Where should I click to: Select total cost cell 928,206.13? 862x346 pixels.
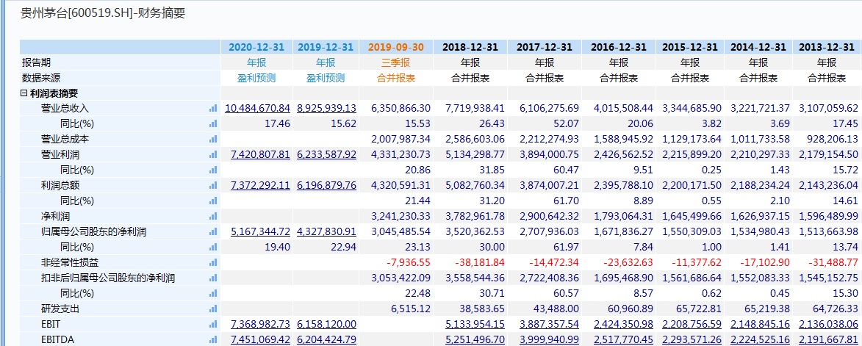pos(831,140)
